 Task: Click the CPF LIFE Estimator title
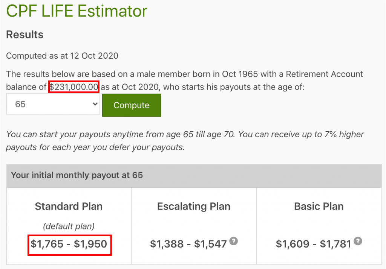click(77, 11)
